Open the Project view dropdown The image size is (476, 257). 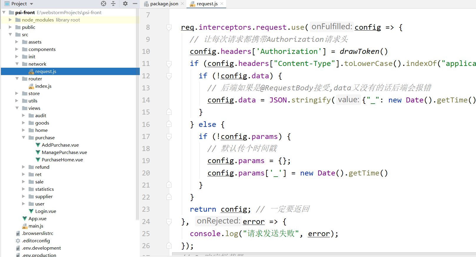pos(31,4)
